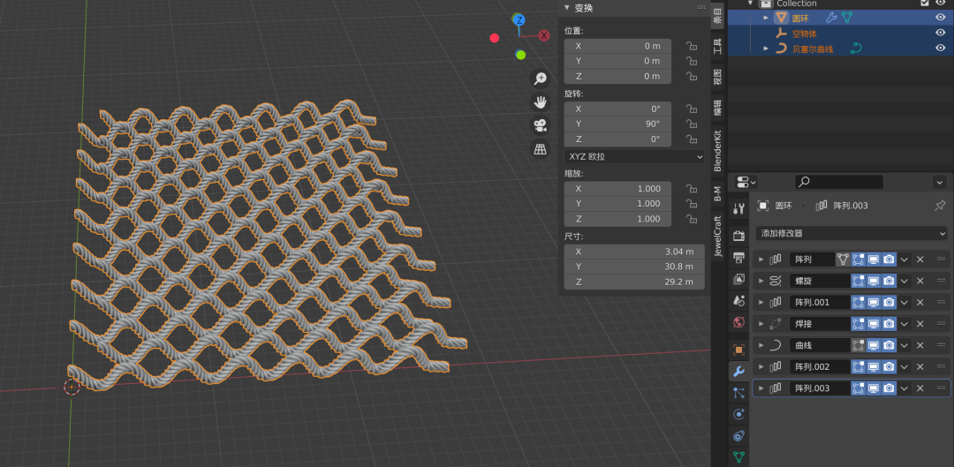Screen dimensions: 954x467
Task: Click the properties search field
Action: coord(839,182)
